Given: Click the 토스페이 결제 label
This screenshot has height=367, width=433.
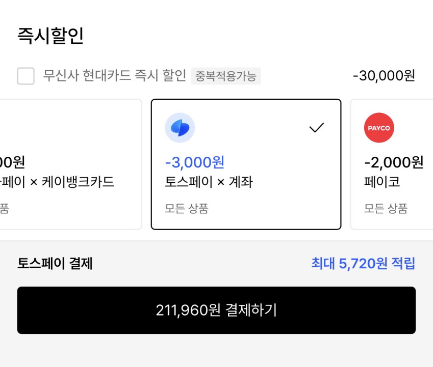Looking at the screenshot, I should (55, 264).
